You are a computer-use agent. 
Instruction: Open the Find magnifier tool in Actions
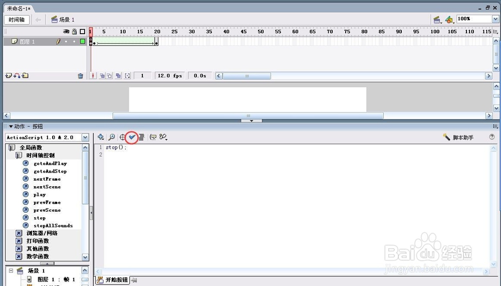click(x=112, y=137)
